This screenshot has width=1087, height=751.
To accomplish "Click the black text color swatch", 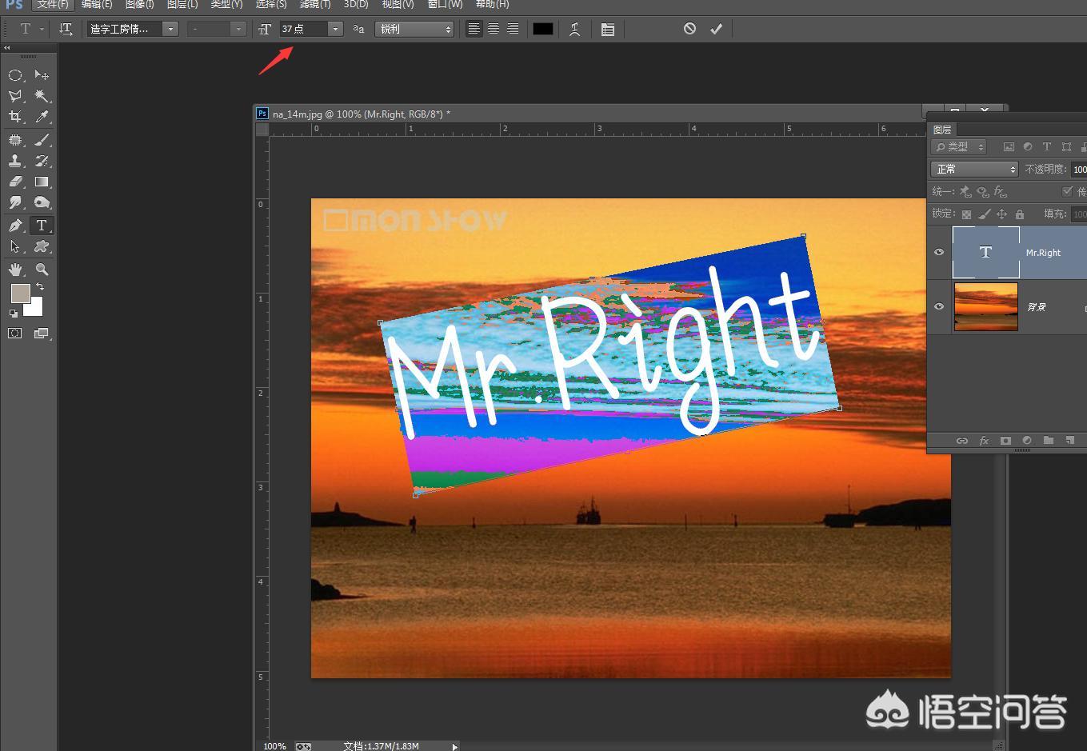I will (543, 29).
